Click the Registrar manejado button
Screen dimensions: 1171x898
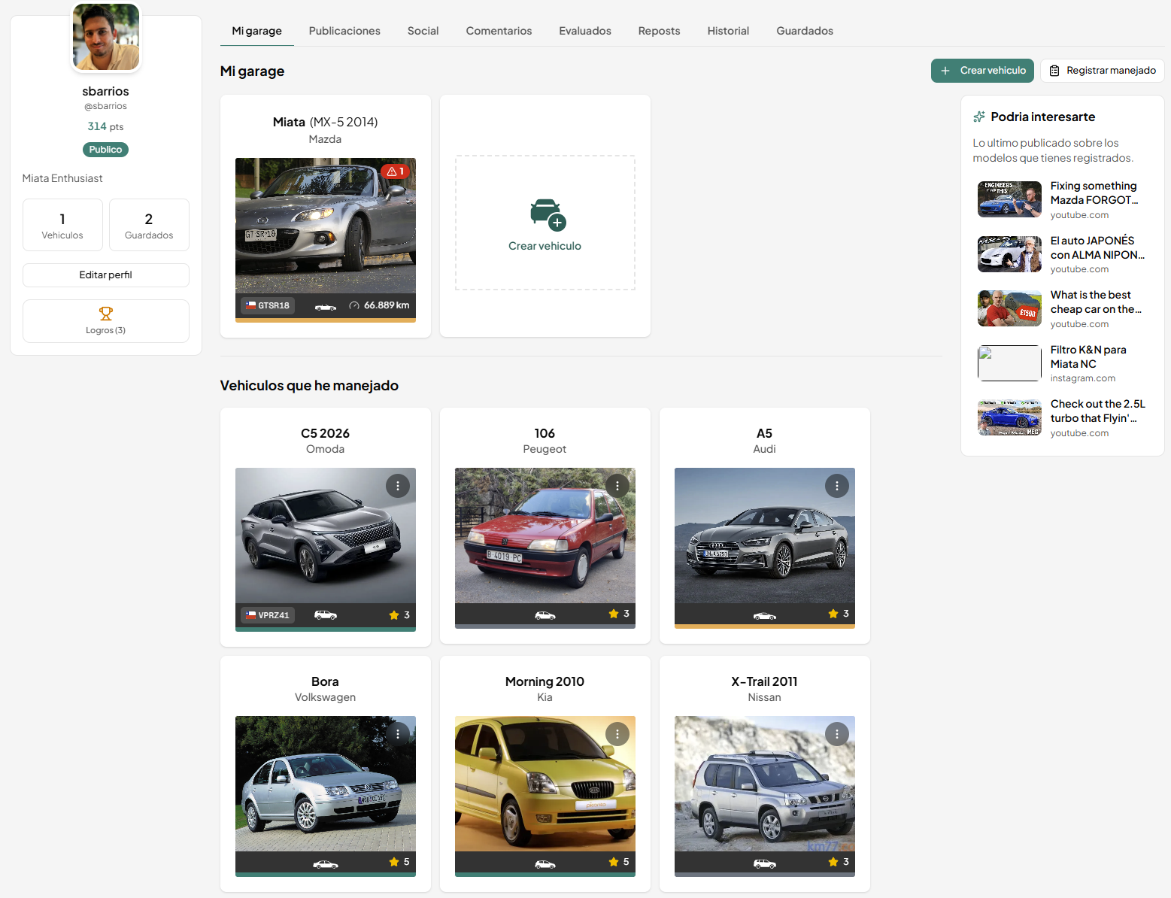coord(1103,71)
